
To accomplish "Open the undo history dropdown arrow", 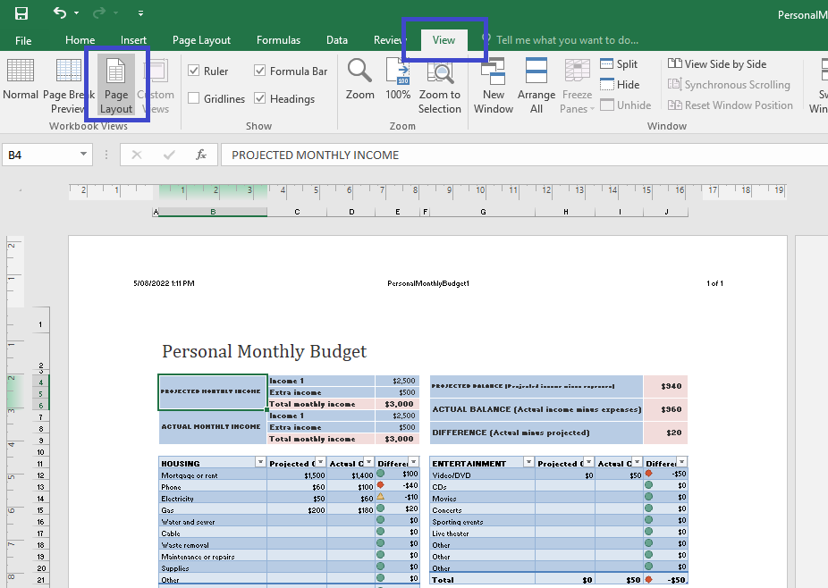I will tap(77, 13).
